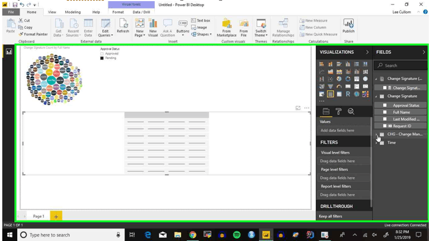Choose the Slicer visualization
This screenshot has width=430, height=241.
click(322, 94)
